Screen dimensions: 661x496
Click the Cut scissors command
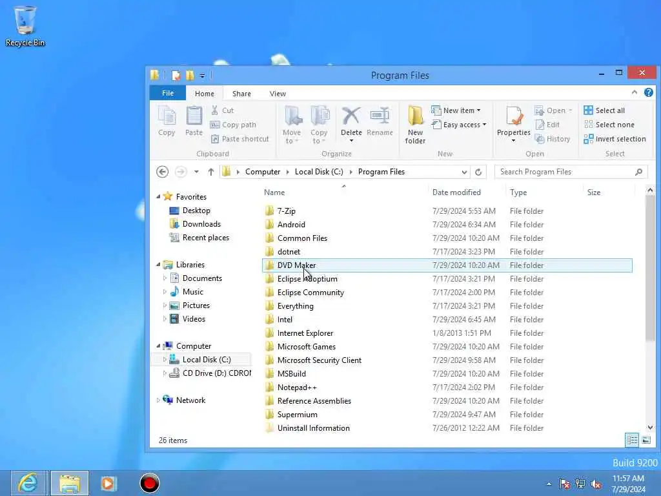(222, 110)
